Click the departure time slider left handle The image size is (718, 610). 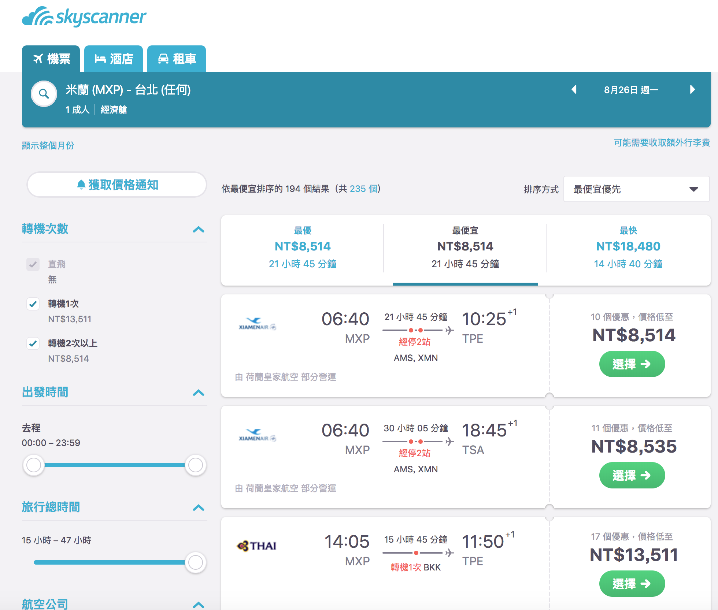click(34, 465)
